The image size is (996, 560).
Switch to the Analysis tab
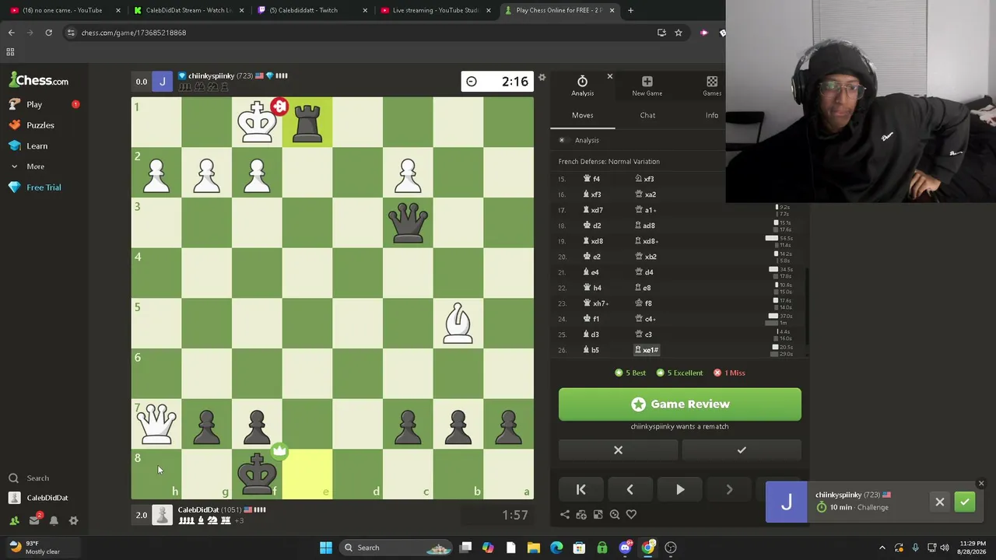click(x=582, y=86)
